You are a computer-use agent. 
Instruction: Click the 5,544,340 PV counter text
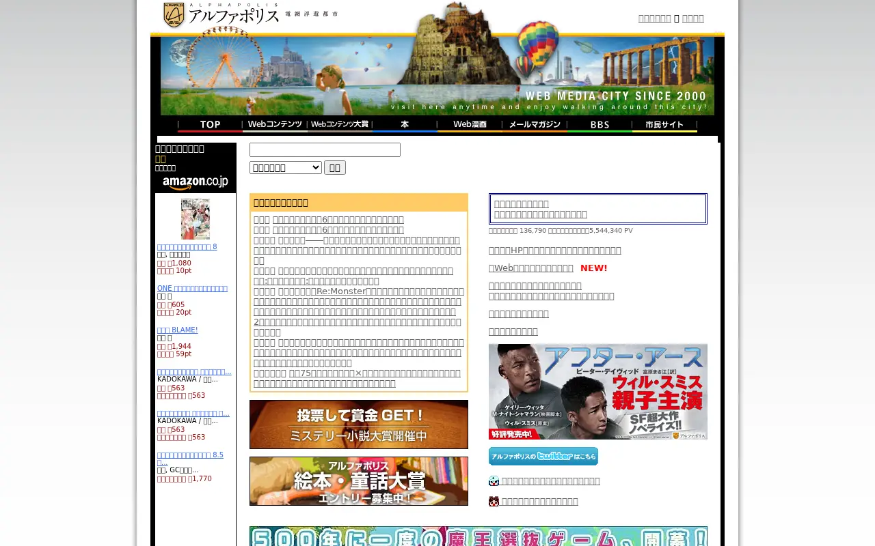pyautogui.click(x=610, y=231)
